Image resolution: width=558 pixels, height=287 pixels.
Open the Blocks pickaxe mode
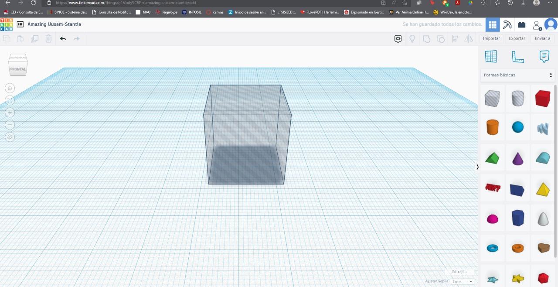(507, 25)
